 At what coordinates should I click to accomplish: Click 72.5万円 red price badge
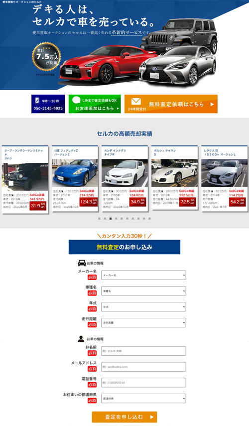pyautogui.click(x=188, y=202)
